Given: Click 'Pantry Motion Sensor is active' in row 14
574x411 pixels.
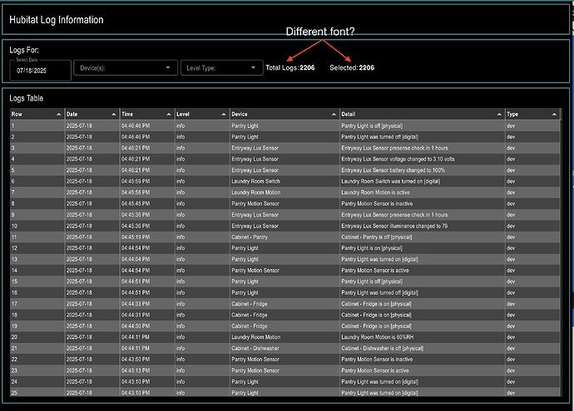Looking at the screenshot, I should pos(375,271).
